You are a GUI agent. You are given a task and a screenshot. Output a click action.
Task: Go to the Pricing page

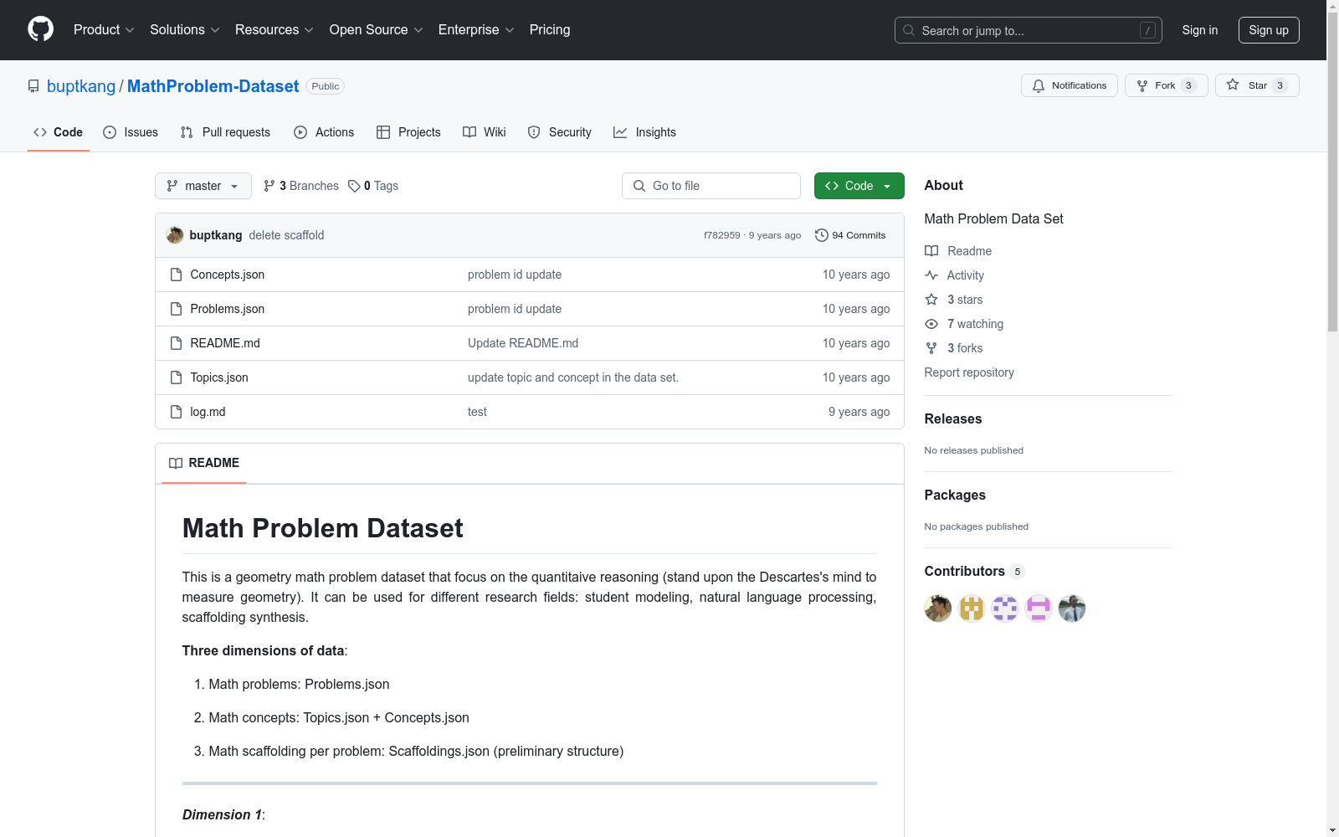click(550, 30)
